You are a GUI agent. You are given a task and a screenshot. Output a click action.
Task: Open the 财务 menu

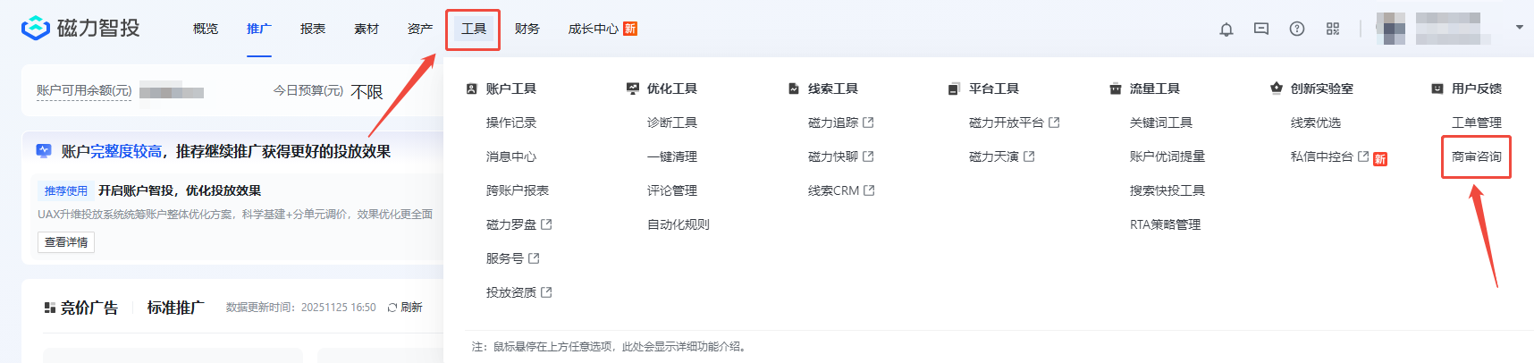click(x=527, y=29)
